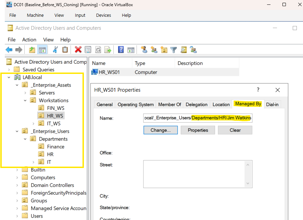This screenshot has width=303, height=220.
Task: Click the LAB.local domain icon
Action: click(17, 77)
